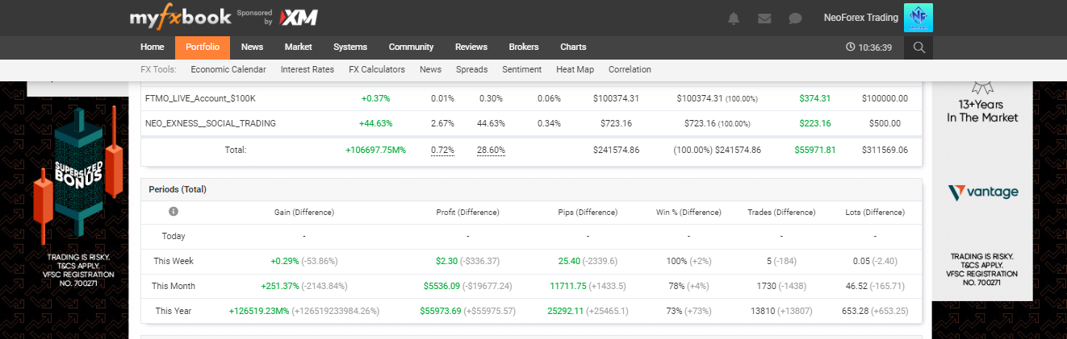The image size is (1067, 339).
Task: Open Economic Calendar tool link
Action: [228, 69]
